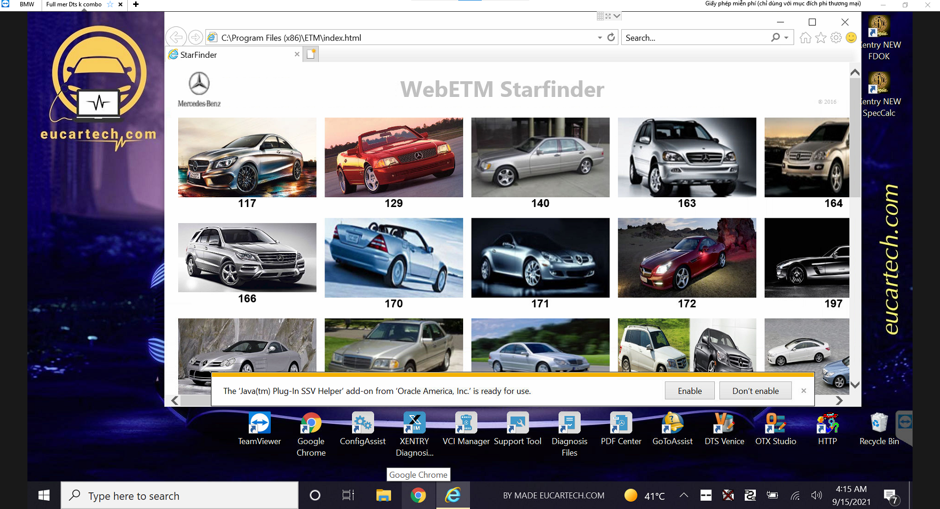Open OTX Studio shortcut

[x=776, y=429]
